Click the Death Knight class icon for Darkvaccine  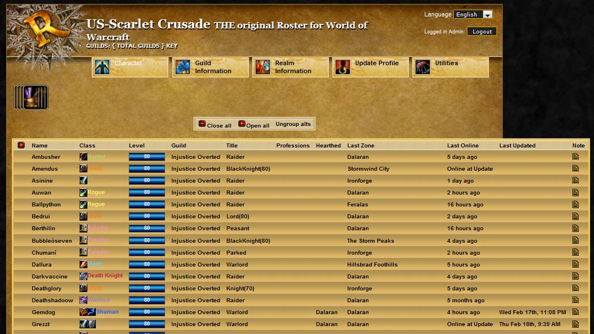click(x=83, y=276)
